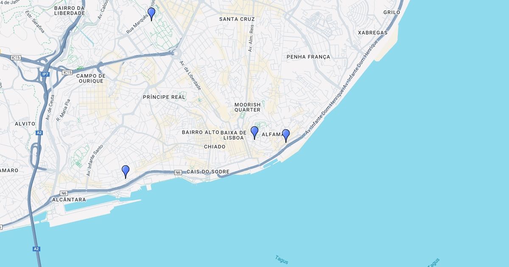Click the IC15 shield near Campo de Ourique
Screen dimensions: 509x267
click(x=67, y=72)
